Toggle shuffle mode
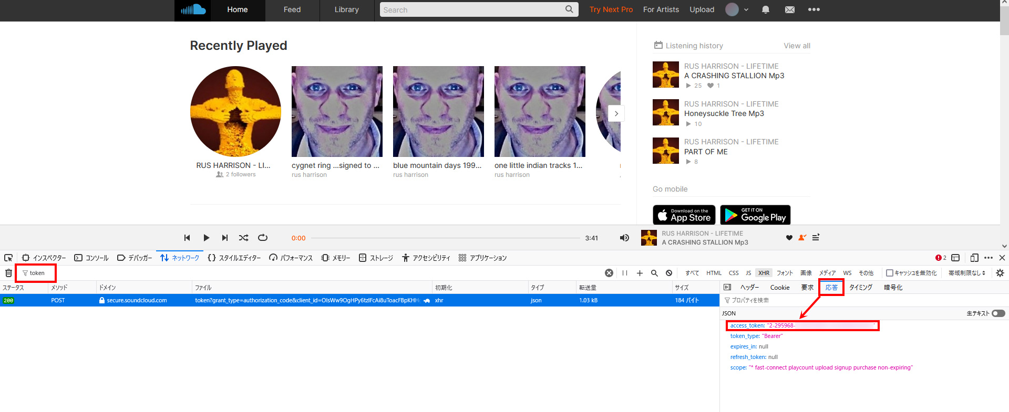1009x412 pixels. coord(244,238)
